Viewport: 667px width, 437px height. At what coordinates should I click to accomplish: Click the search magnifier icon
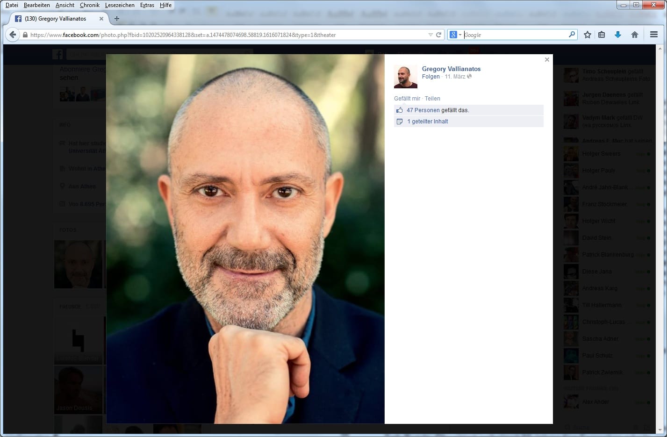(572, 35)
